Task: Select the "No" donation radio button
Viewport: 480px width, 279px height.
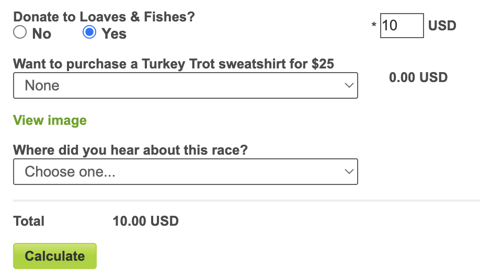Action: (x=19, y=33)
